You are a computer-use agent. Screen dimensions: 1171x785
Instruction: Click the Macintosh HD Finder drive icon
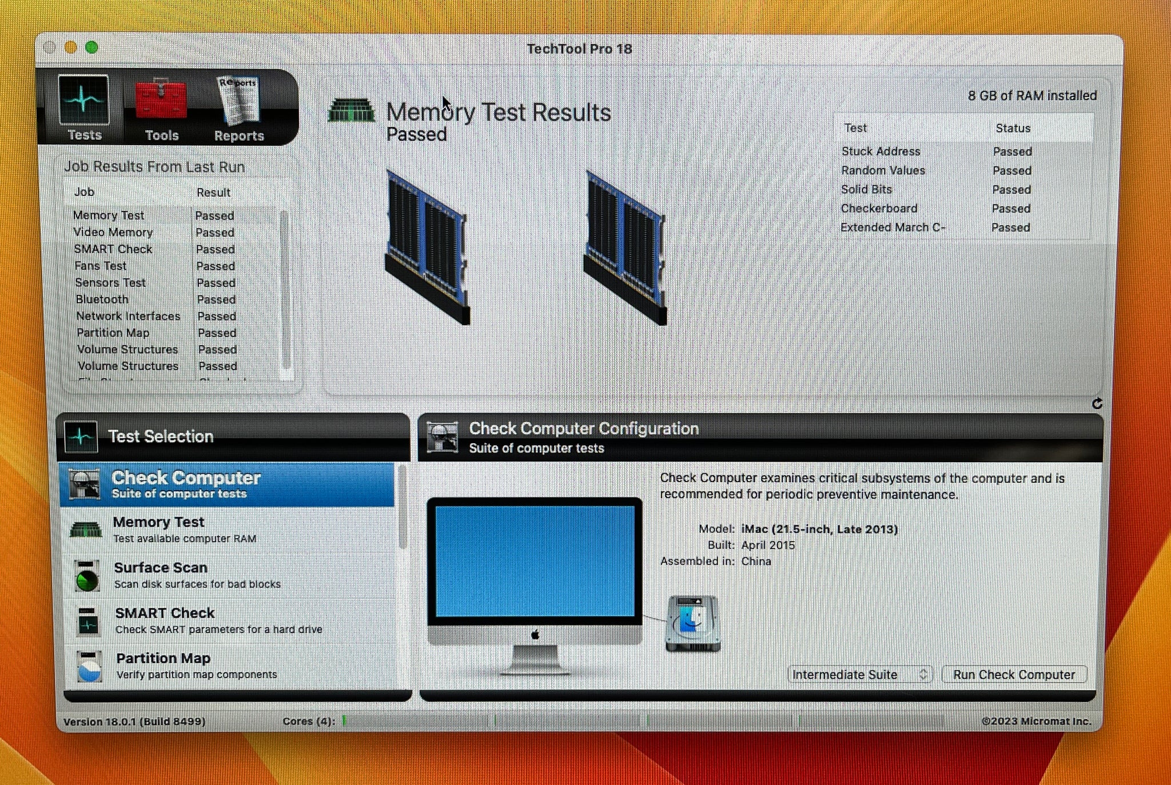[x=692, y=623]
